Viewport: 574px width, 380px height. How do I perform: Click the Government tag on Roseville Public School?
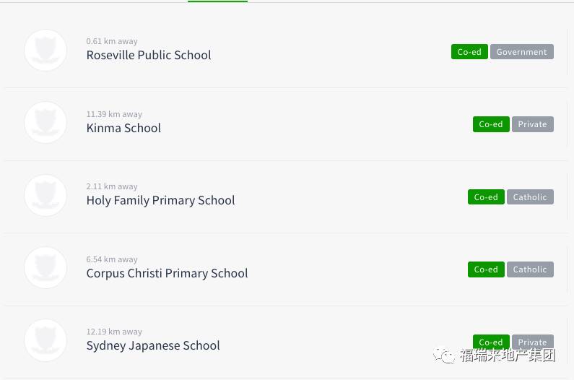click(x=521, y=52)
